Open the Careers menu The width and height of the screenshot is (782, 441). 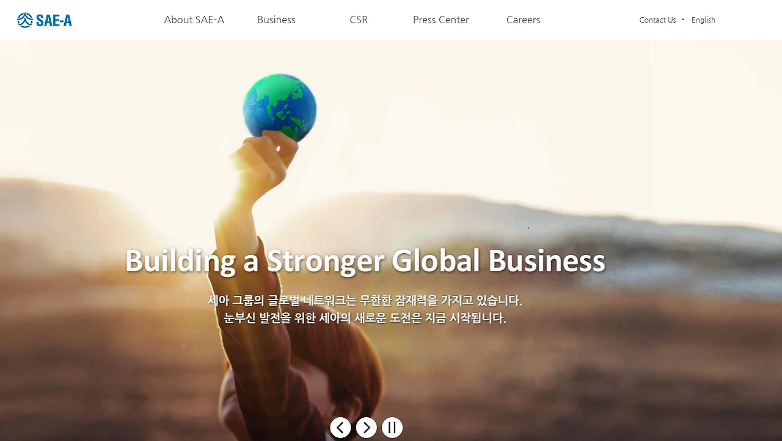point(524,20)
